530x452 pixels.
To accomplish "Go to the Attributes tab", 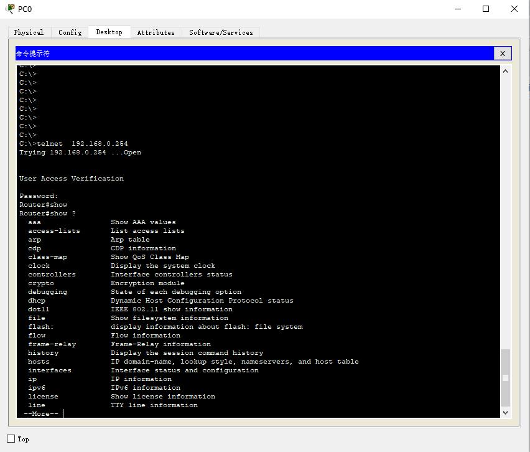I will click(x=156, y=32).
